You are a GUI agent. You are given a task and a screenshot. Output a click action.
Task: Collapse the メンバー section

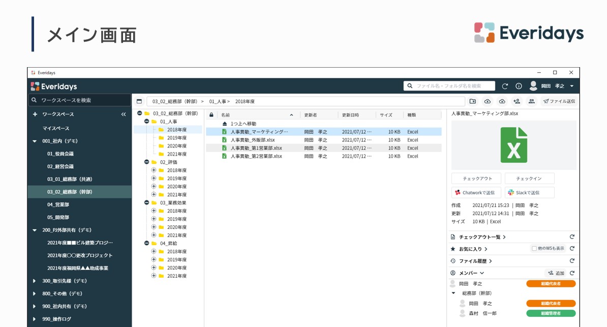(x=481, y=273)
